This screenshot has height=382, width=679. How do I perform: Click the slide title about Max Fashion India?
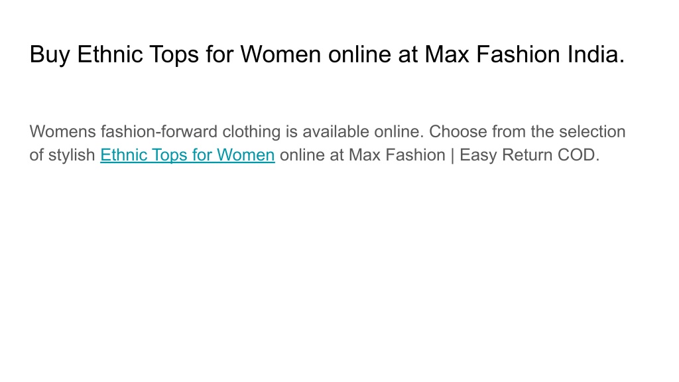click(x=328, y=54)
